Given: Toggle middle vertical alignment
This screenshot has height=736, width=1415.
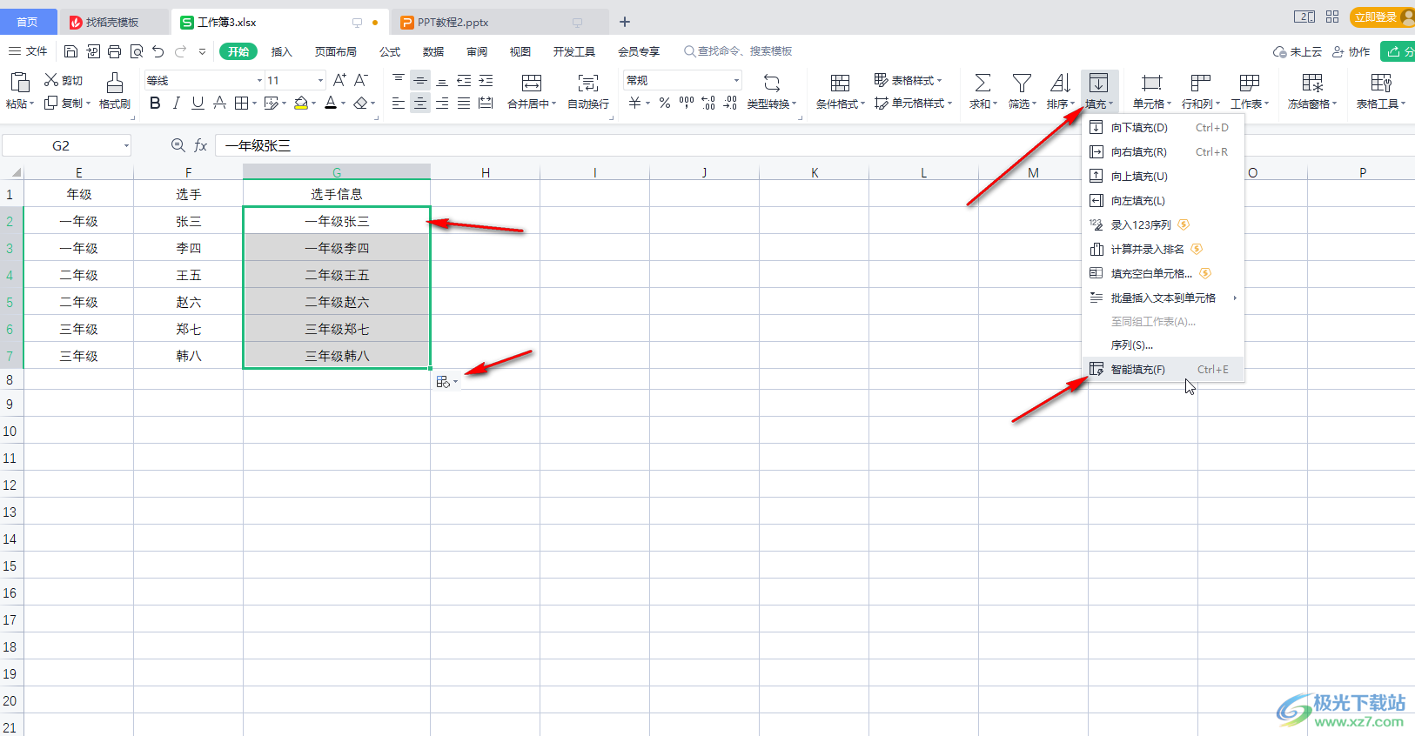Looking at the screenshot, I should pyautogui.click(x=420, y=80).
